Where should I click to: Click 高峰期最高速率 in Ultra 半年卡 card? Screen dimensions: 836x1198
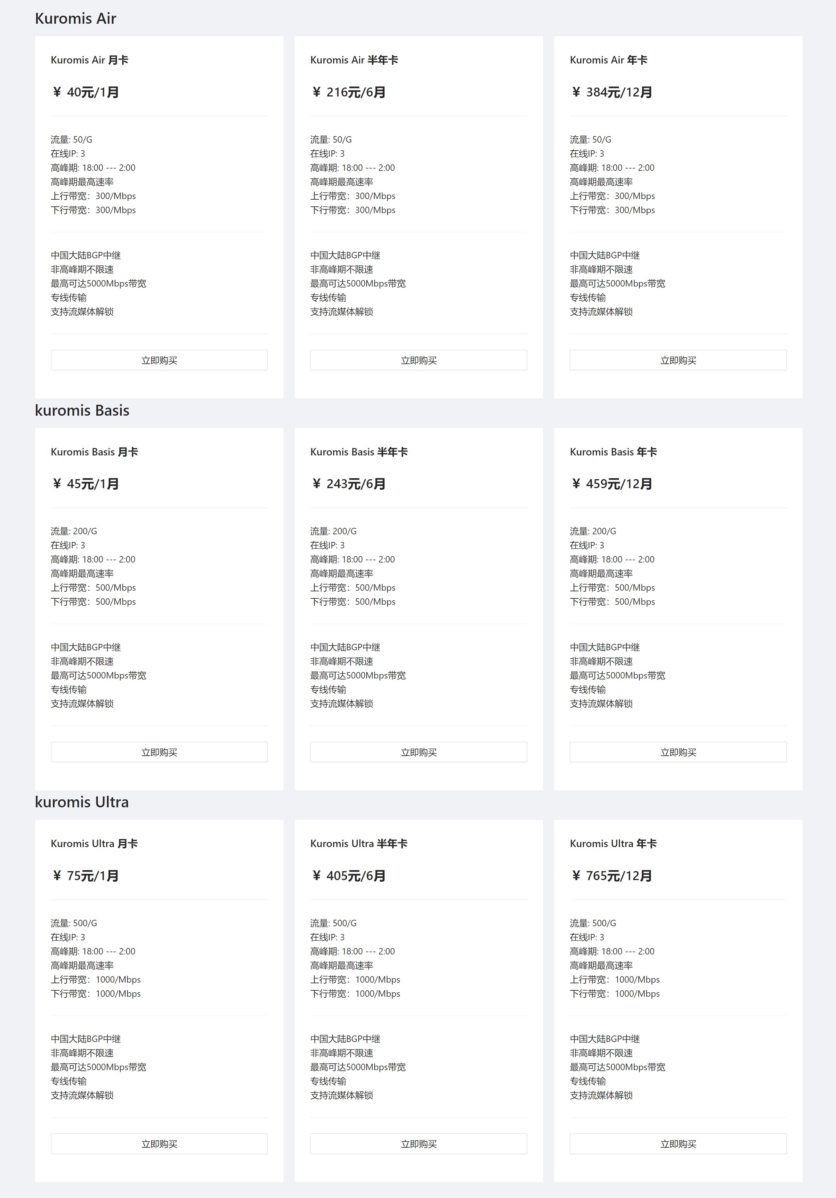342,965
